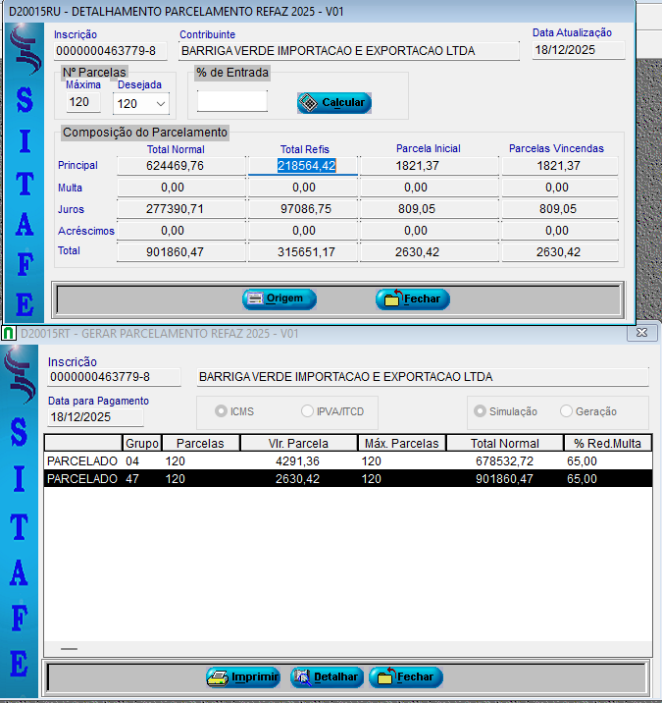Click the Detalhar magnifier icon
Viewport: 662px width, 703px height.
click(302, 677)
